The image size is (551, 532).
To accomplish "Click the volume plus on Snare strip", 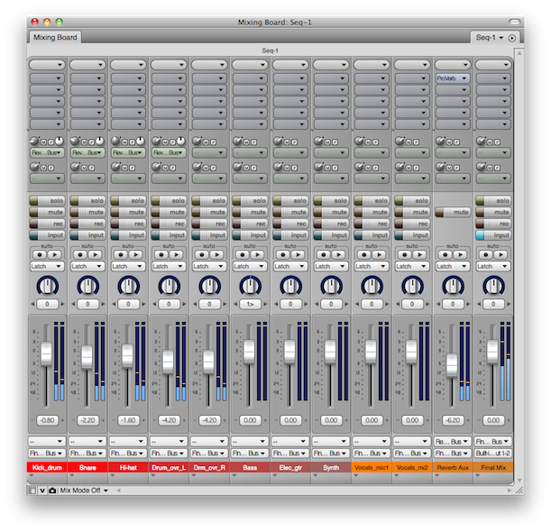I will click(x=104, y=420).
